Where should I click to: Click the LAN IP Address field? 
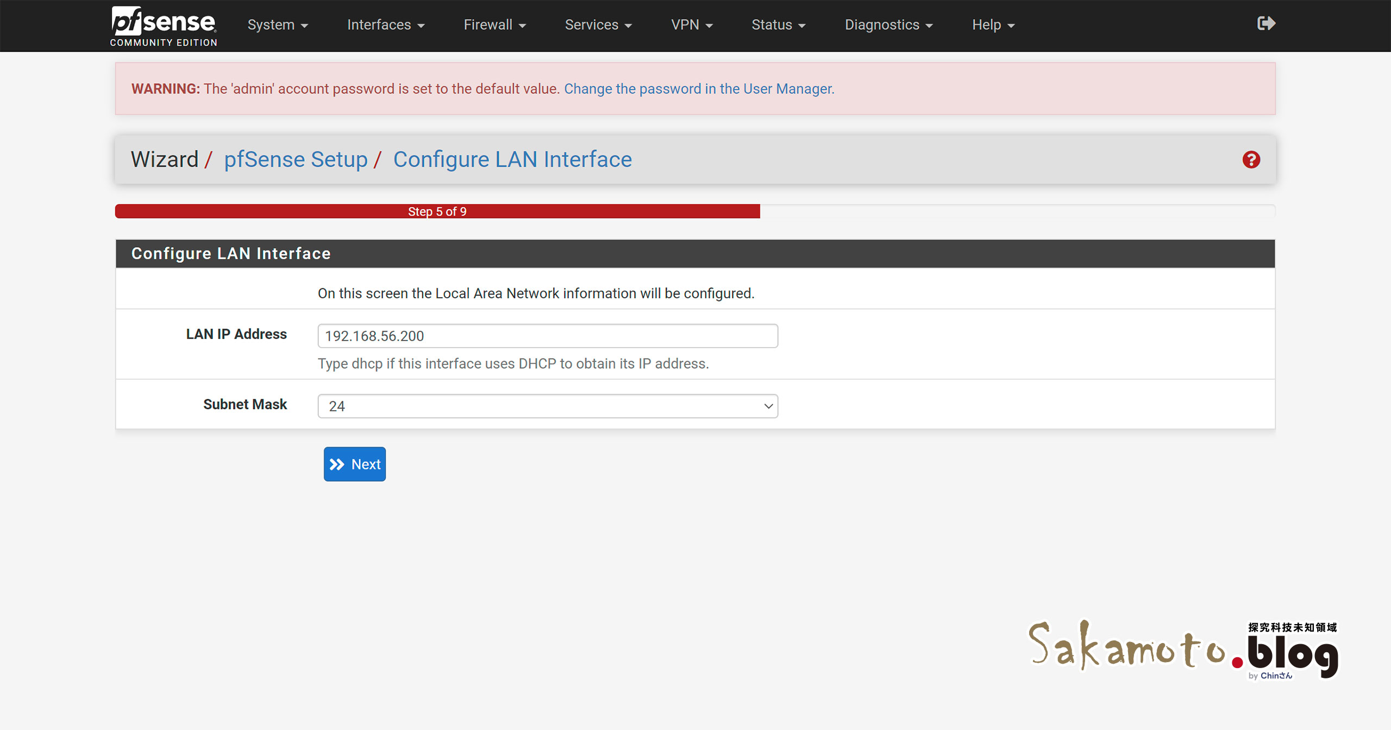(x=548, y=336)
